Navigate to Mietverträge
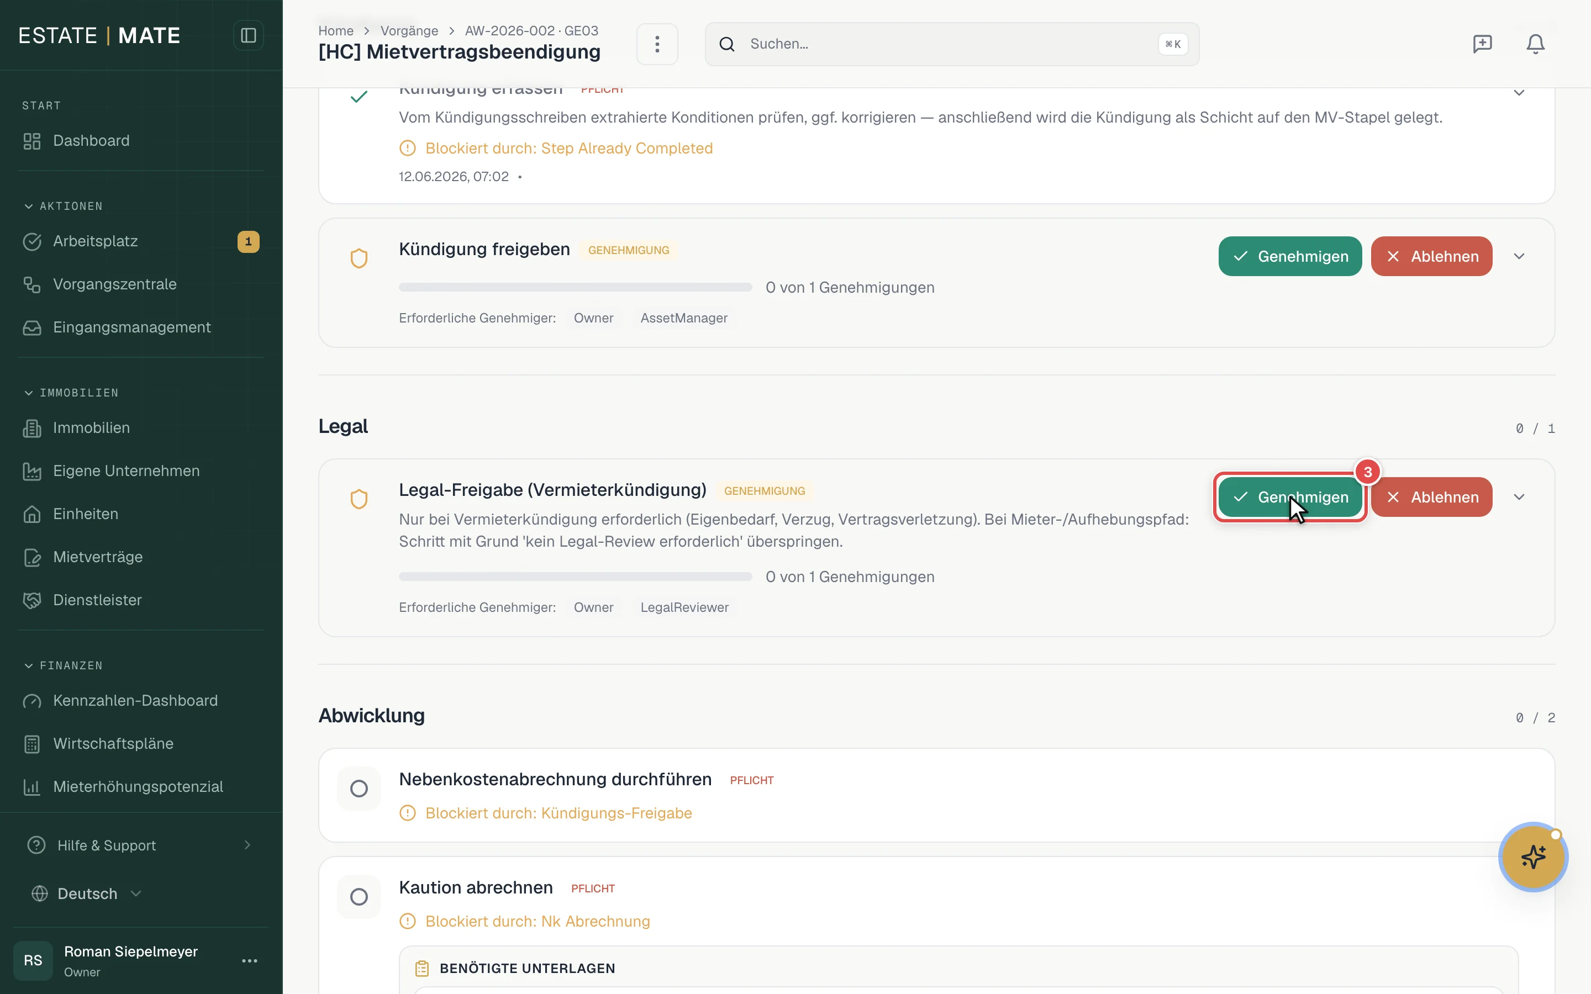This screenshot has height=994, width=1591. 141,557
